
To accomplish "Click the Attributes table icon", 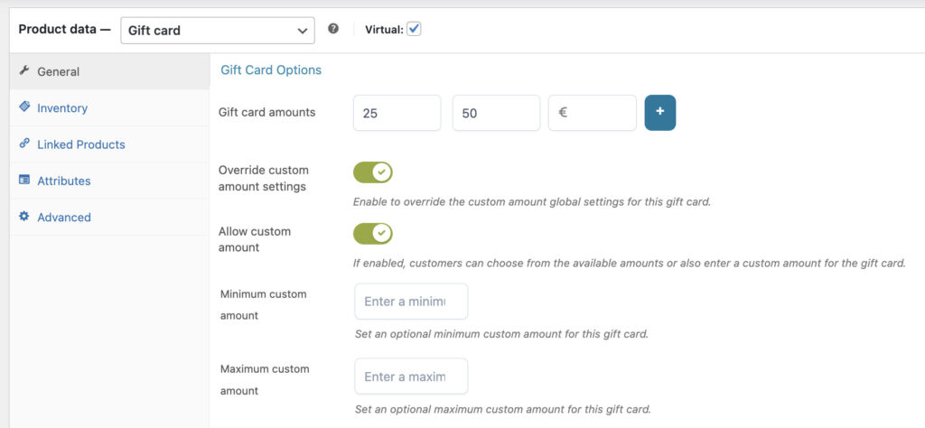I will click(24, 180).
